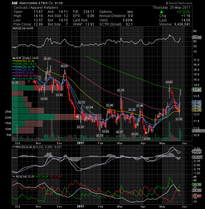
Task: Click the candlestick icon beside ANF (Daily)
Action: click(x=14, y=58)
